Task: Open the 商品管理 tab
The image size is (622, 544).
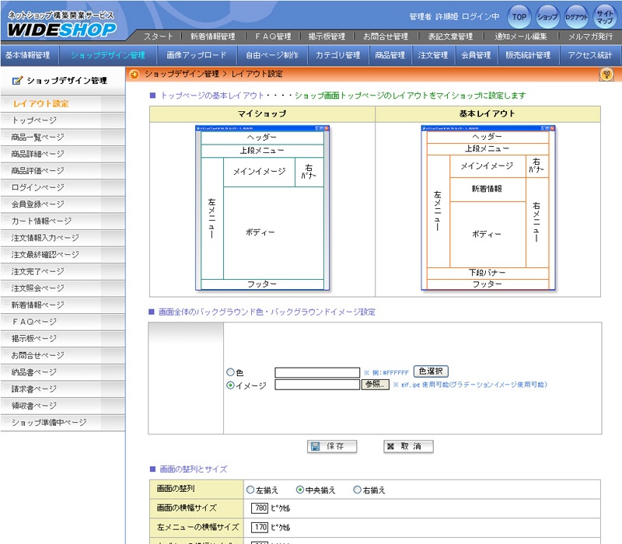Action: coord(390,55)
